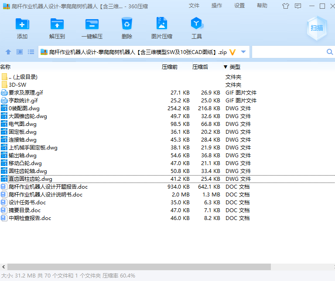Sort by the 名称 (Name) column header

pos(6,67)
